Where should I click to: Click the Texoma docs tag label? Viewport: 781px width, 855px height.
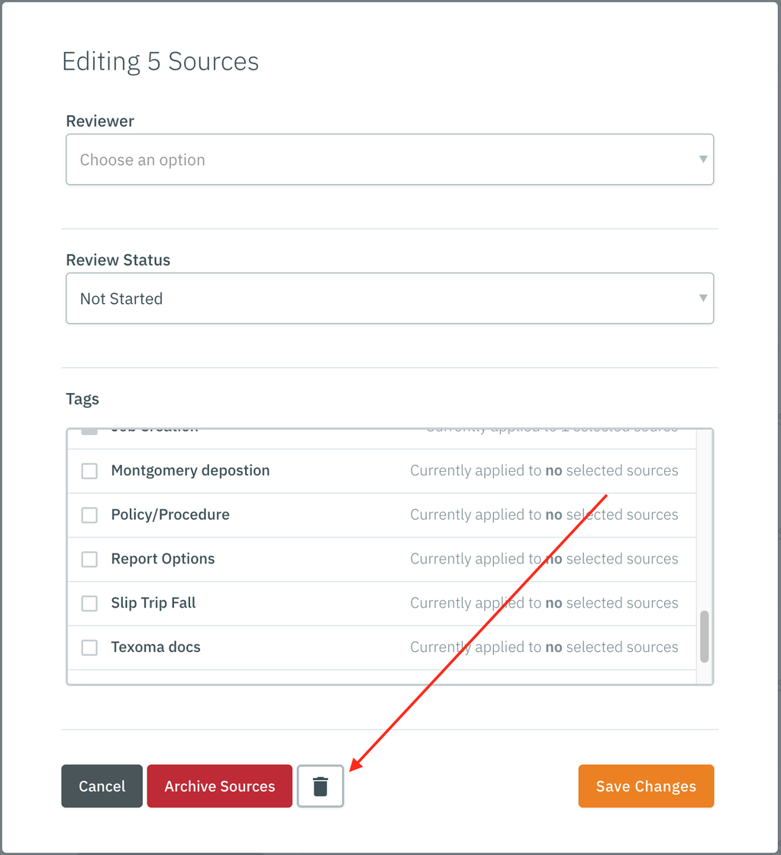(156, 647)
